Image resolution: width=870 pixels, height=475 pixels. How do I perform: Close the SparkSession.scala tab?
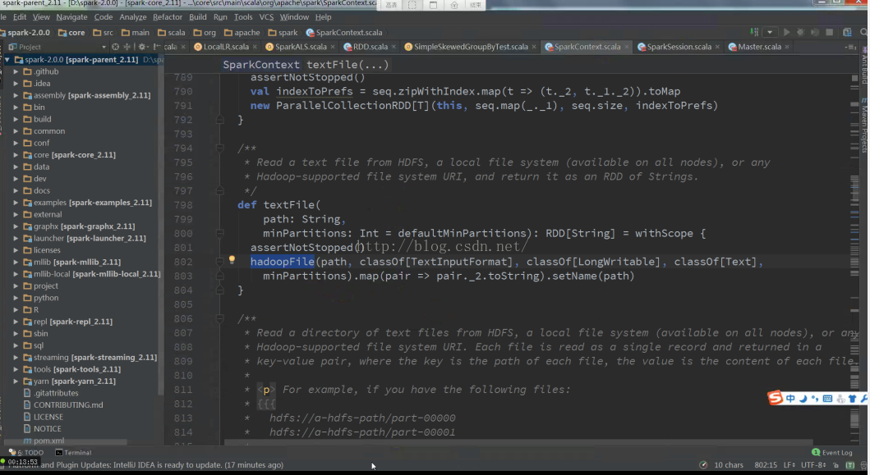[717, 47]
